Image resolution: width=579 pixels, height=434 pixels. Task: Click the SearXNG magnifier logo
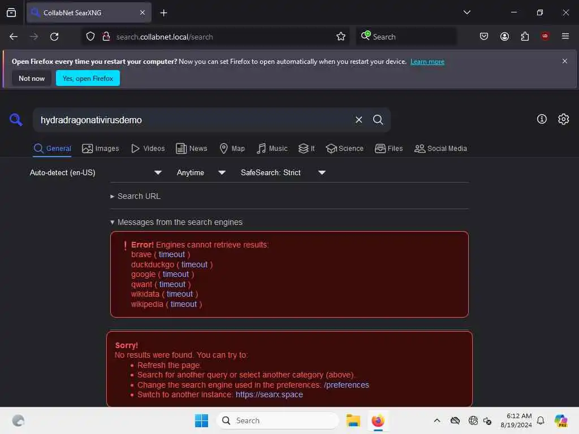[16, 120]
